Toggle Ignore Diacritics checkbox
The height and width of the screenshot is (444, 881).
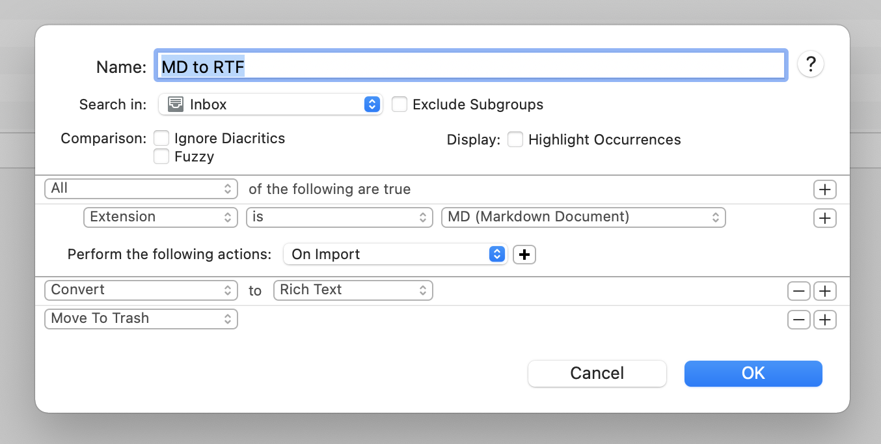click(x=161, y=138)
